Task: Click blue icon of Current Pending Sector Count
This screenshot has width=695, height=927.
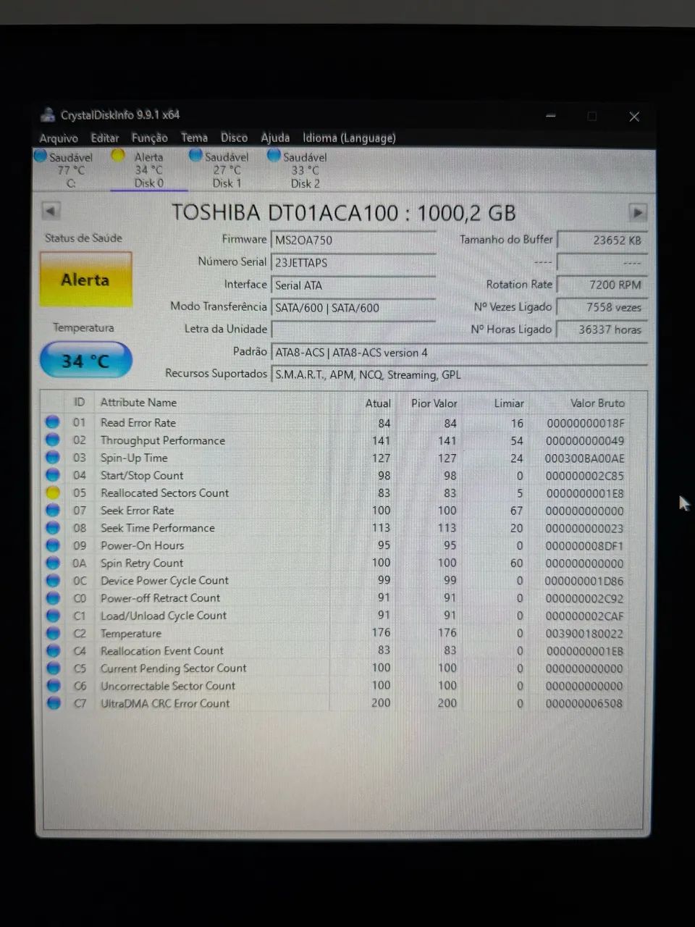Action: click(53, 668)
